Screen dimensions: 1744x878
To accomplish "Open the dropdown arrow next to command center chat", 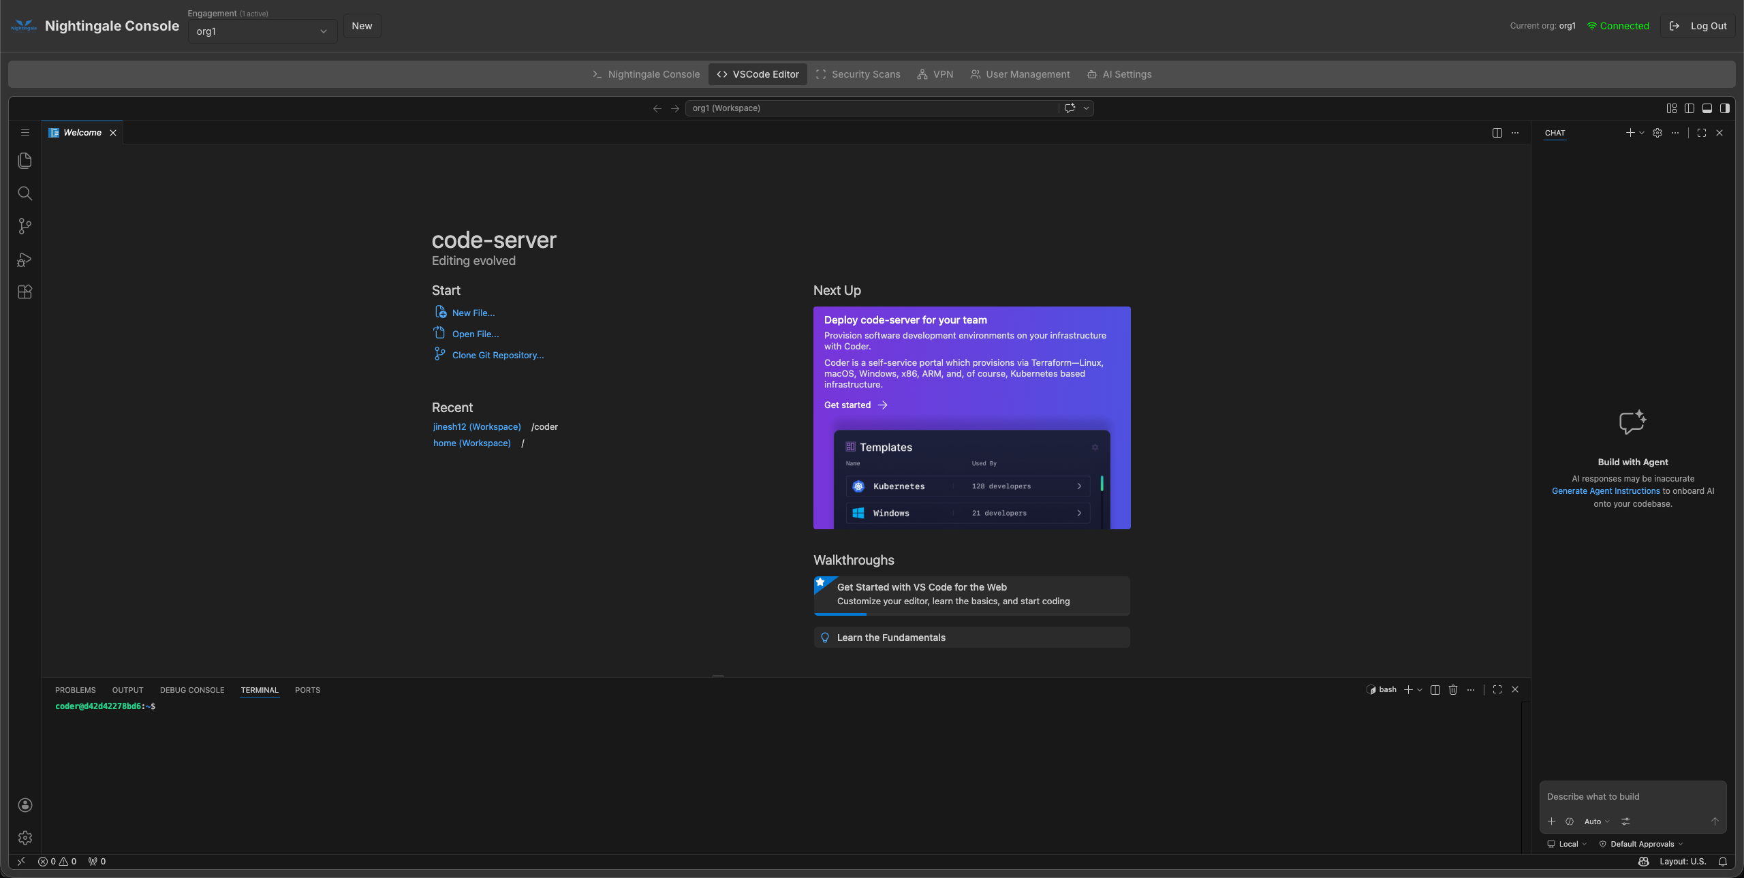I will tap(1087, 108).
